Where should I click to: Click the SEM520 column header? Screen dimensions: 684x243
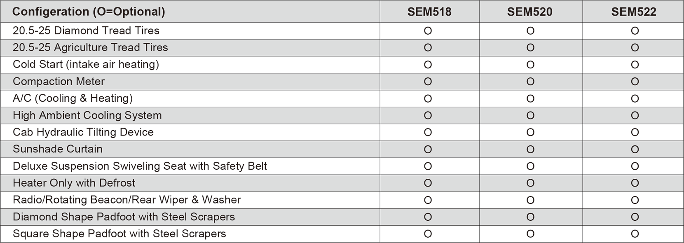tap(529, 12)
